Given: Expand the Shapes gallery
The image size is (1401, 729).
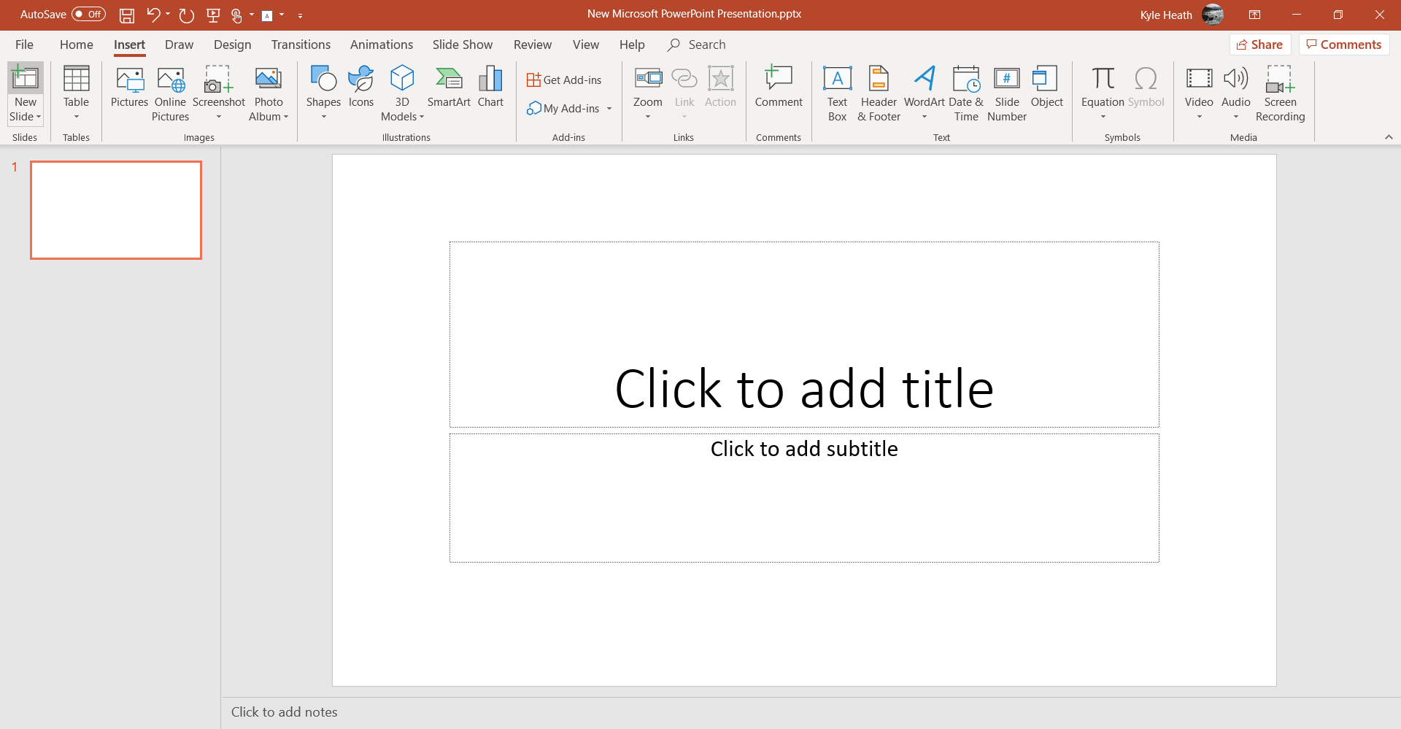Looking at the screenshot, I should pyautogui.click(x=323, y=115).
